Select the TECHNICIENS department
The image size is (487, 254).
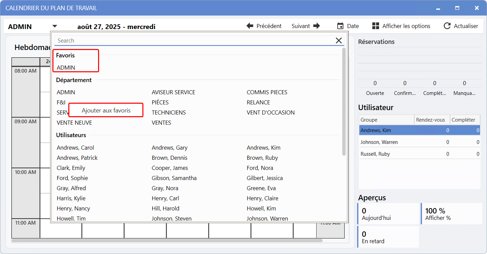point(168,112)
